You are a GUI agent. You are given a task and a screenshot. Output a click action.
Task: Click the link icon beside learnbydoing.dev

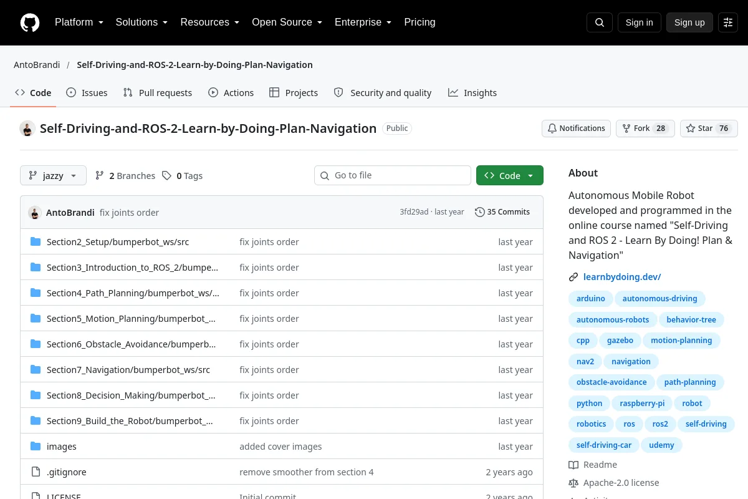point(573,277)
